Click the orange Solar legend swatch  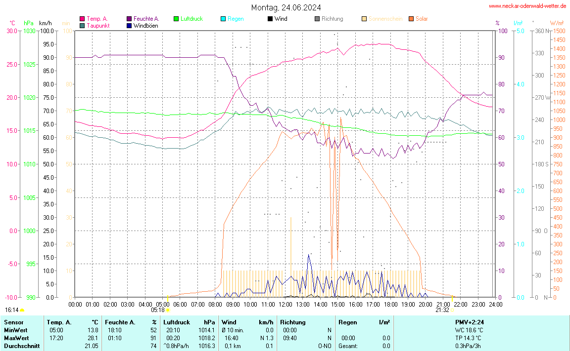411,19
